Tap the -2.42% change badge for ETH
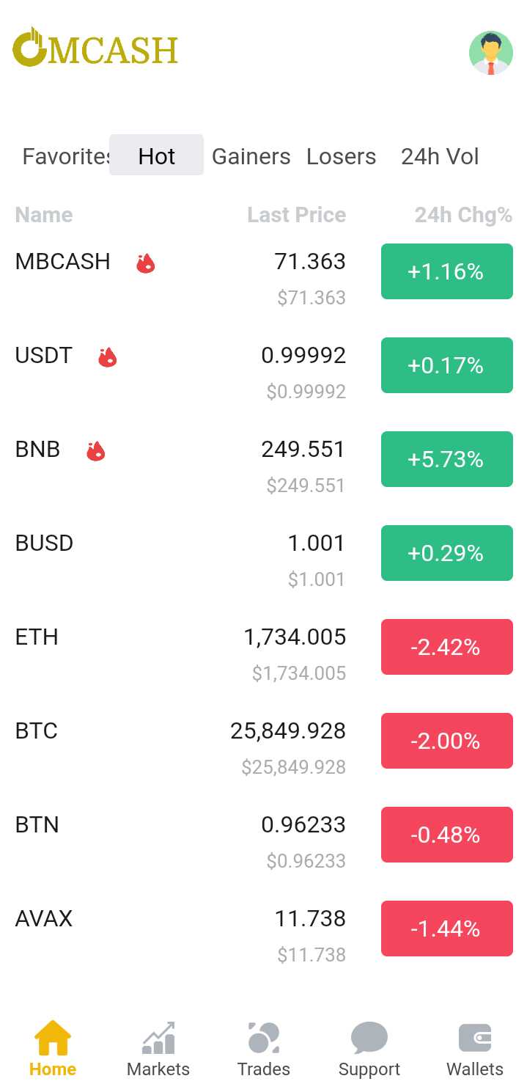Viewport: 527px width, 1084px height. pos(447,647)
